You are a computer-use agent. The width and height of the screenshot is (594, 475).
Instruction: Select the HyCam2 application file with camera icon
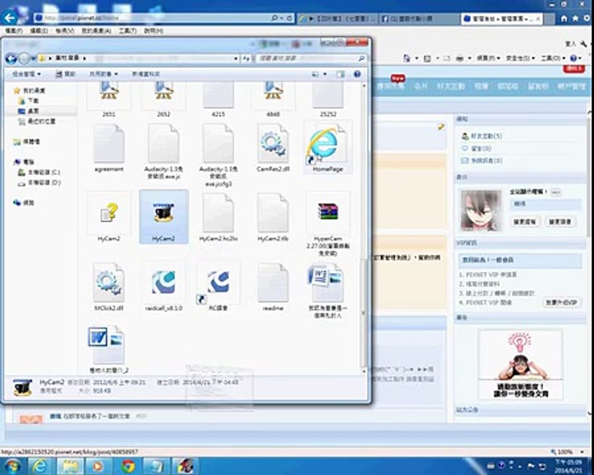pos(164,218)
